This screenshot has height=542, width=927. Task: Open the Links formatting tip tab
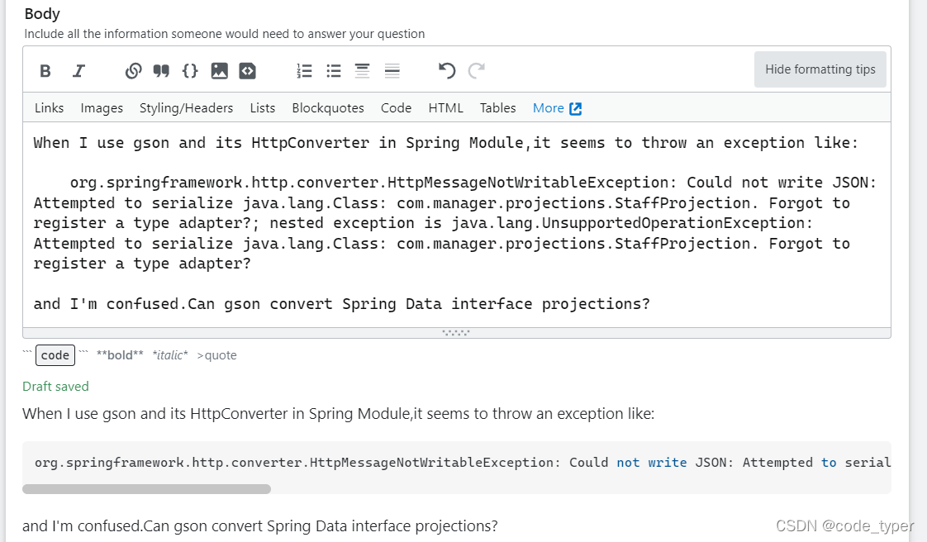pos(49,108)
